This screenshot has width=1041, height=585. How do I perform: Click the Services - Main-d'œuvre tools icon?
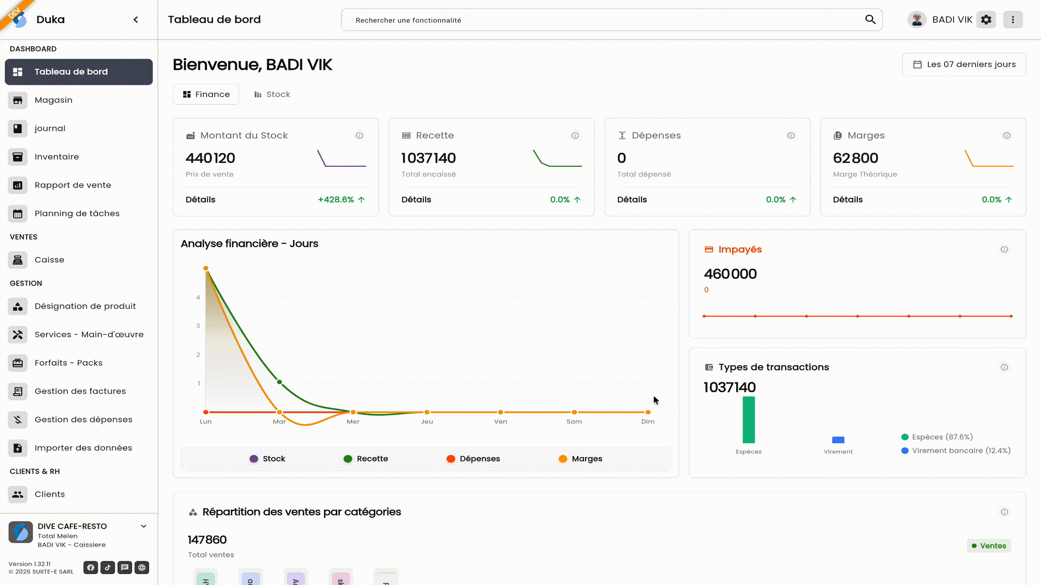[x=18, y=334]
